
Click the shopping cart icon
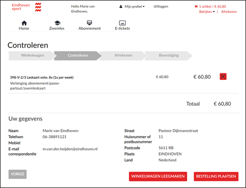click(196, 7)
